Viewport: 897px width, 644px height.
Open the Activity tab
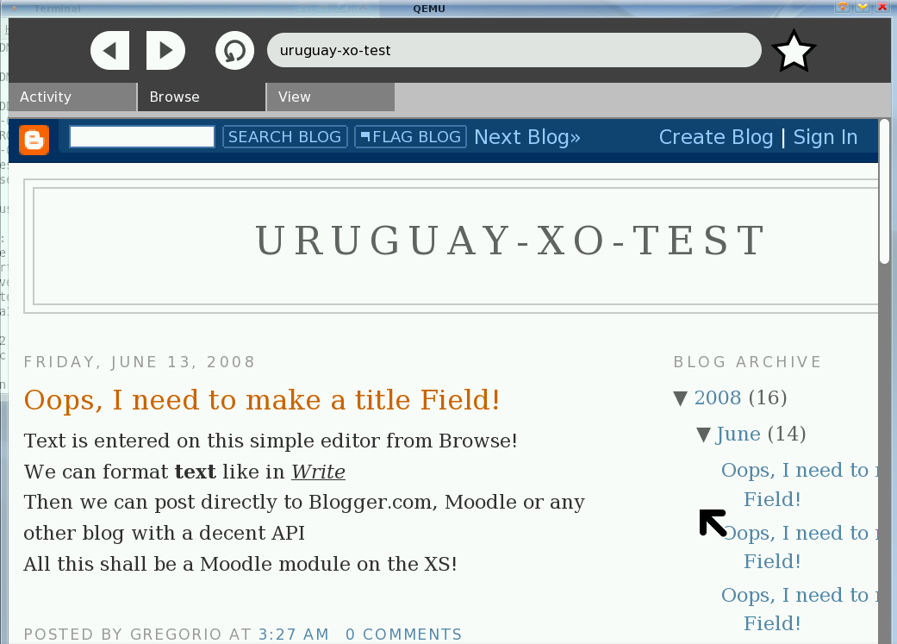tap(72, 97)
